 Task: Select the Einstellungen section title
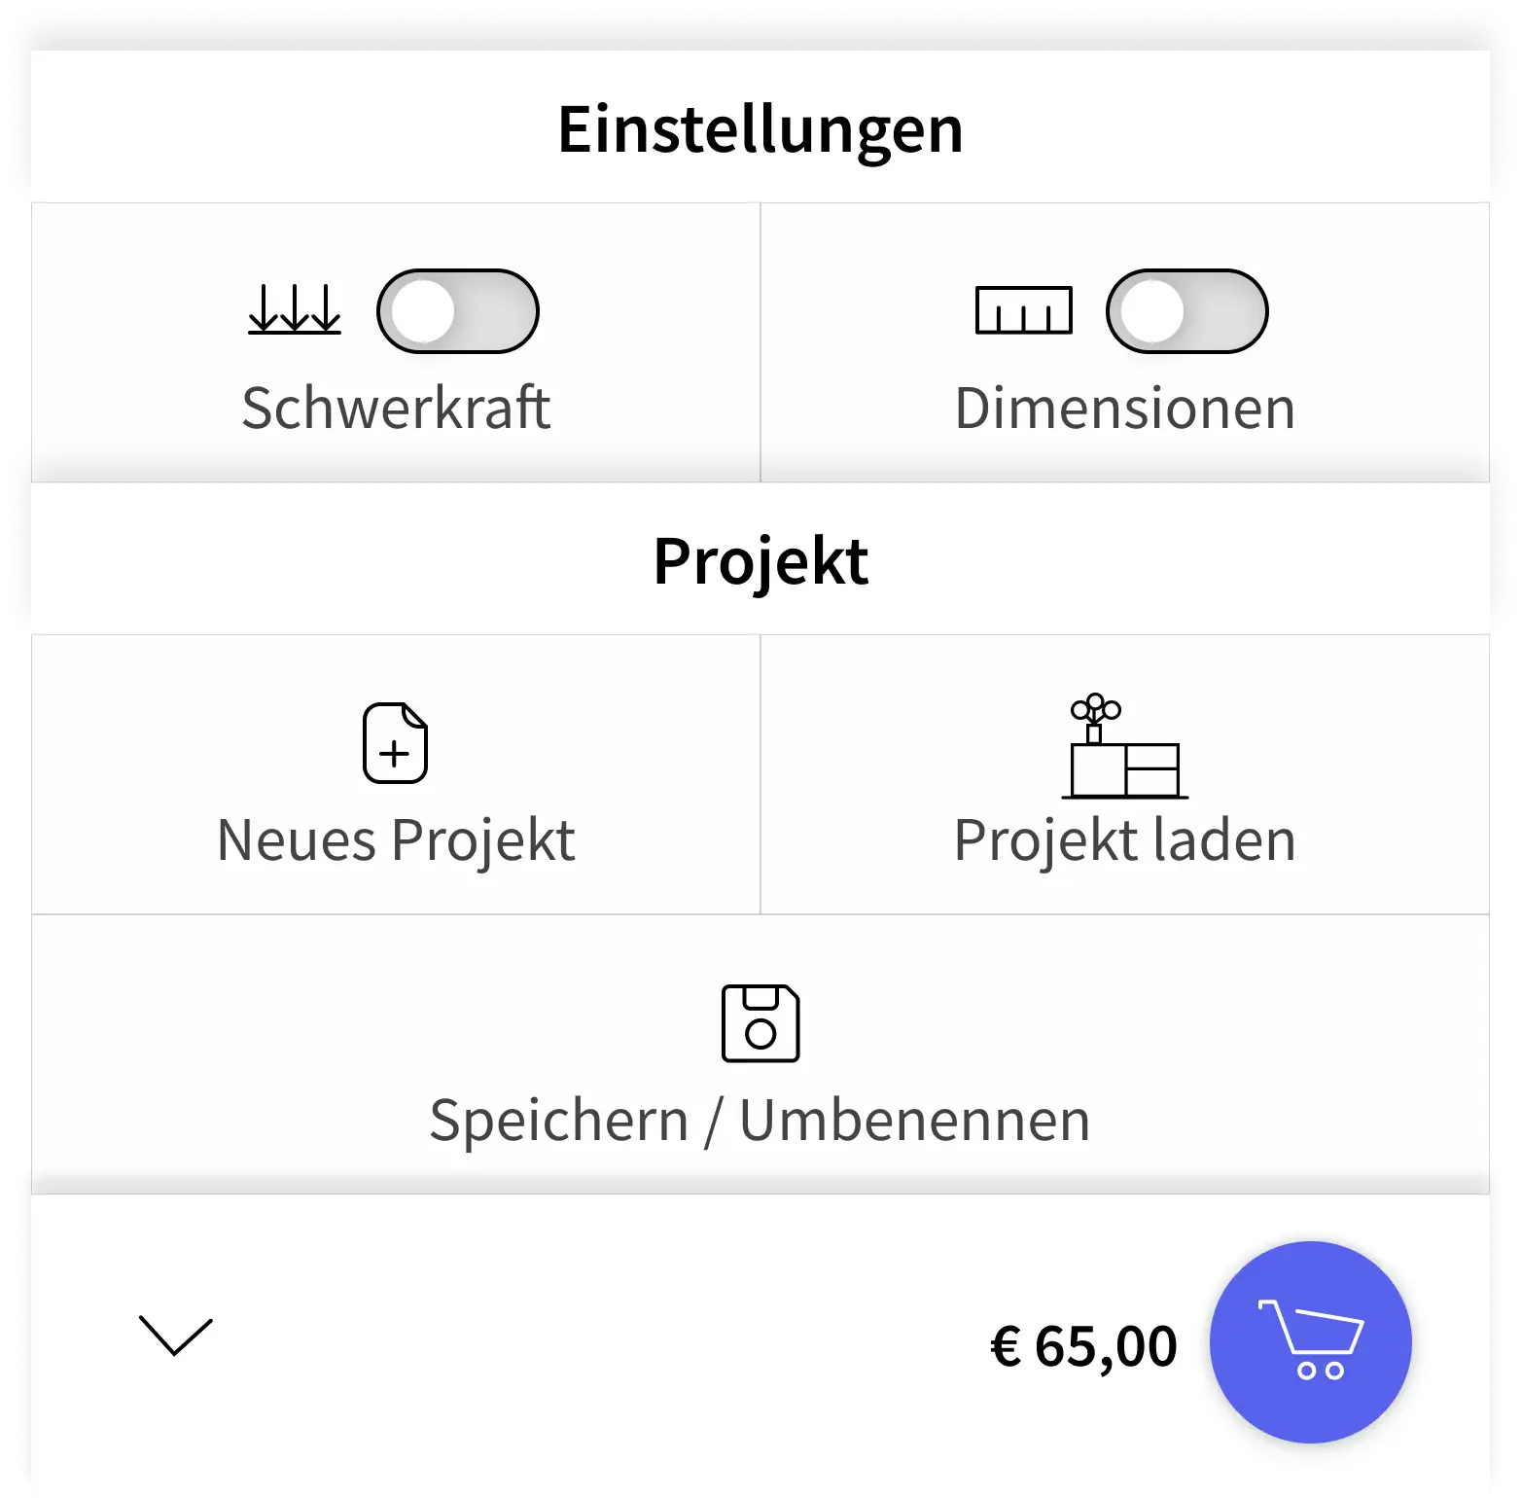tap(760, 129)
